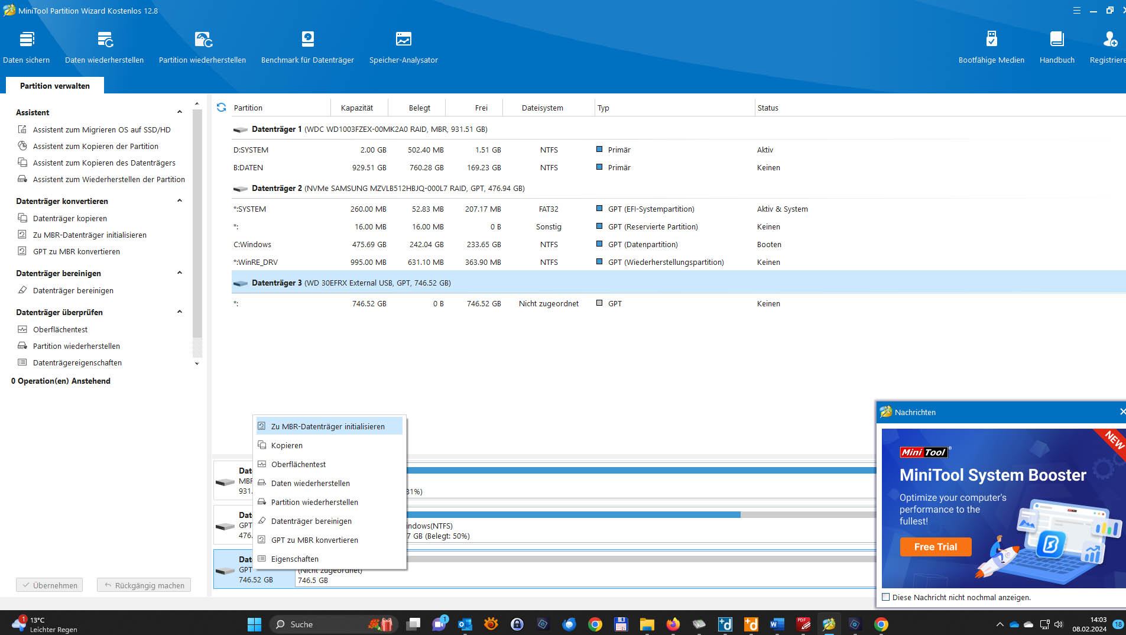Choose GPT zu MBR konvertieren in context menu

tap(330, 540)
